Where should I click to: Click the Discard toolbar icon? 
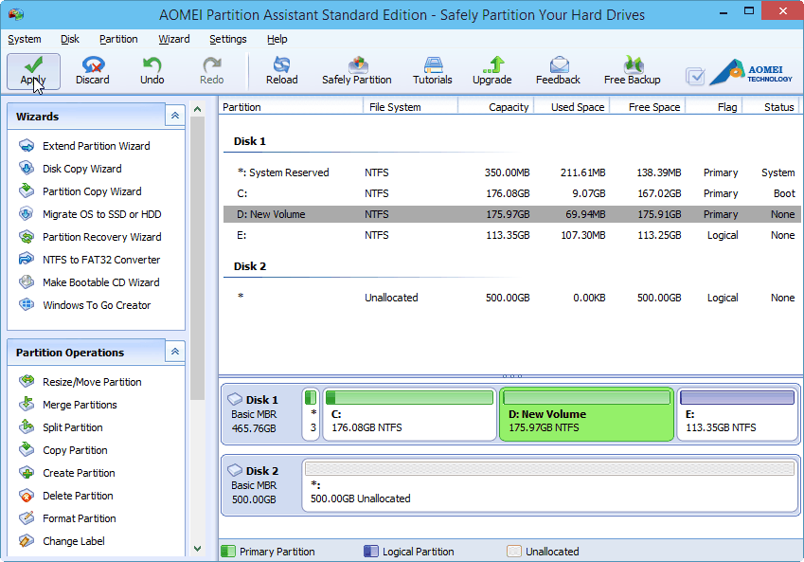click(93, 64)
